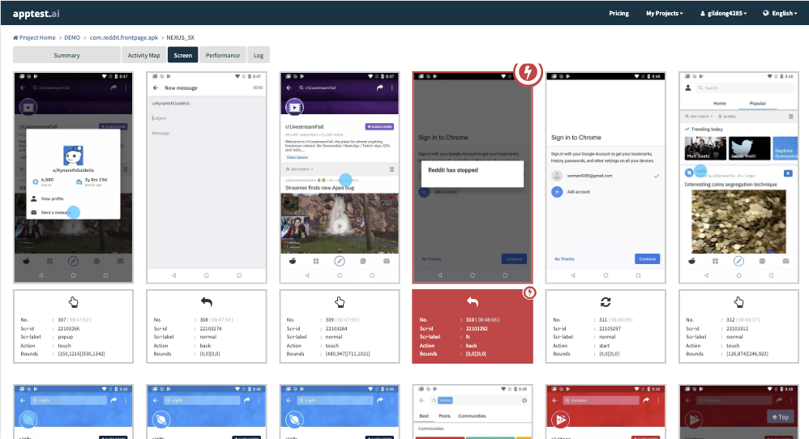Click the back arrow icon on card 308
The height and width of the screenshot is (439, 809).
click(x=207, y=302)
